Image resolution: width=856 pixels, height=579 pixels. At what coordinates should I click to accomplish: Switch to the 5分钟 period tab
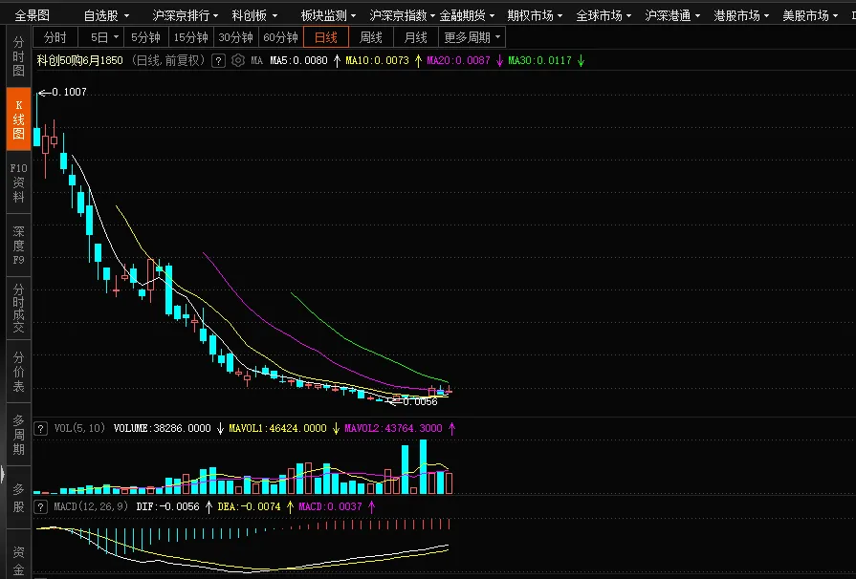146,37
